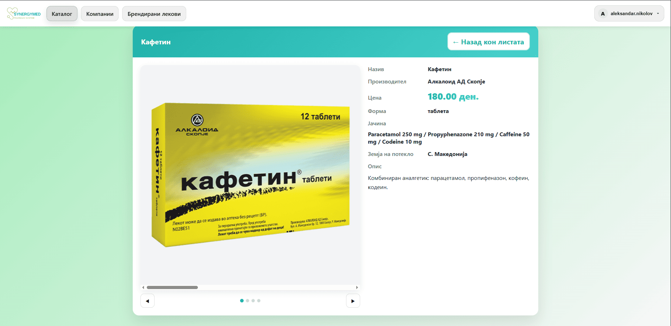The image size is (671, 326).
Task: Click the Назад кон листата button
Action: (x=488, y=42)
